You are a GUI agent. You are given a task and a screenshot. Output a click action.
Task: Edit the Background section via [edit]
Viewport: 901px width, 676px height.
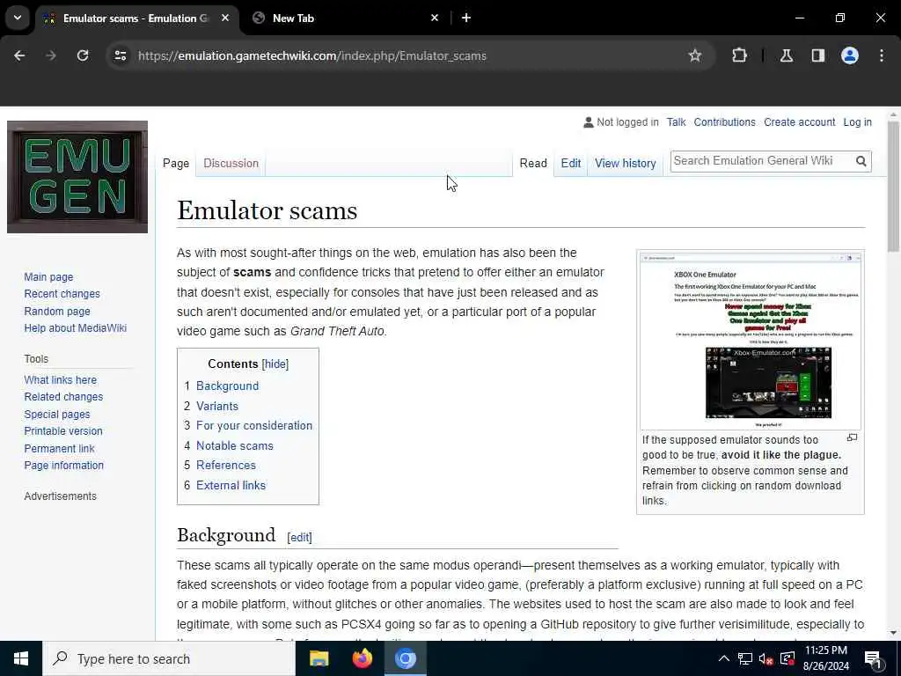click(x=299, y=537)
